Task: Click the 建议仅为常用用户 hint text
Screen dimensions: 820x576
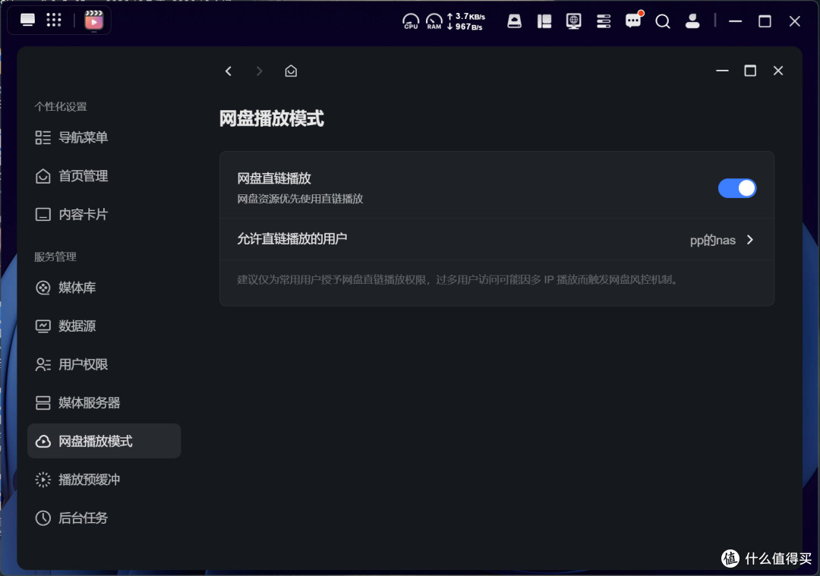Action: (459, 279)
